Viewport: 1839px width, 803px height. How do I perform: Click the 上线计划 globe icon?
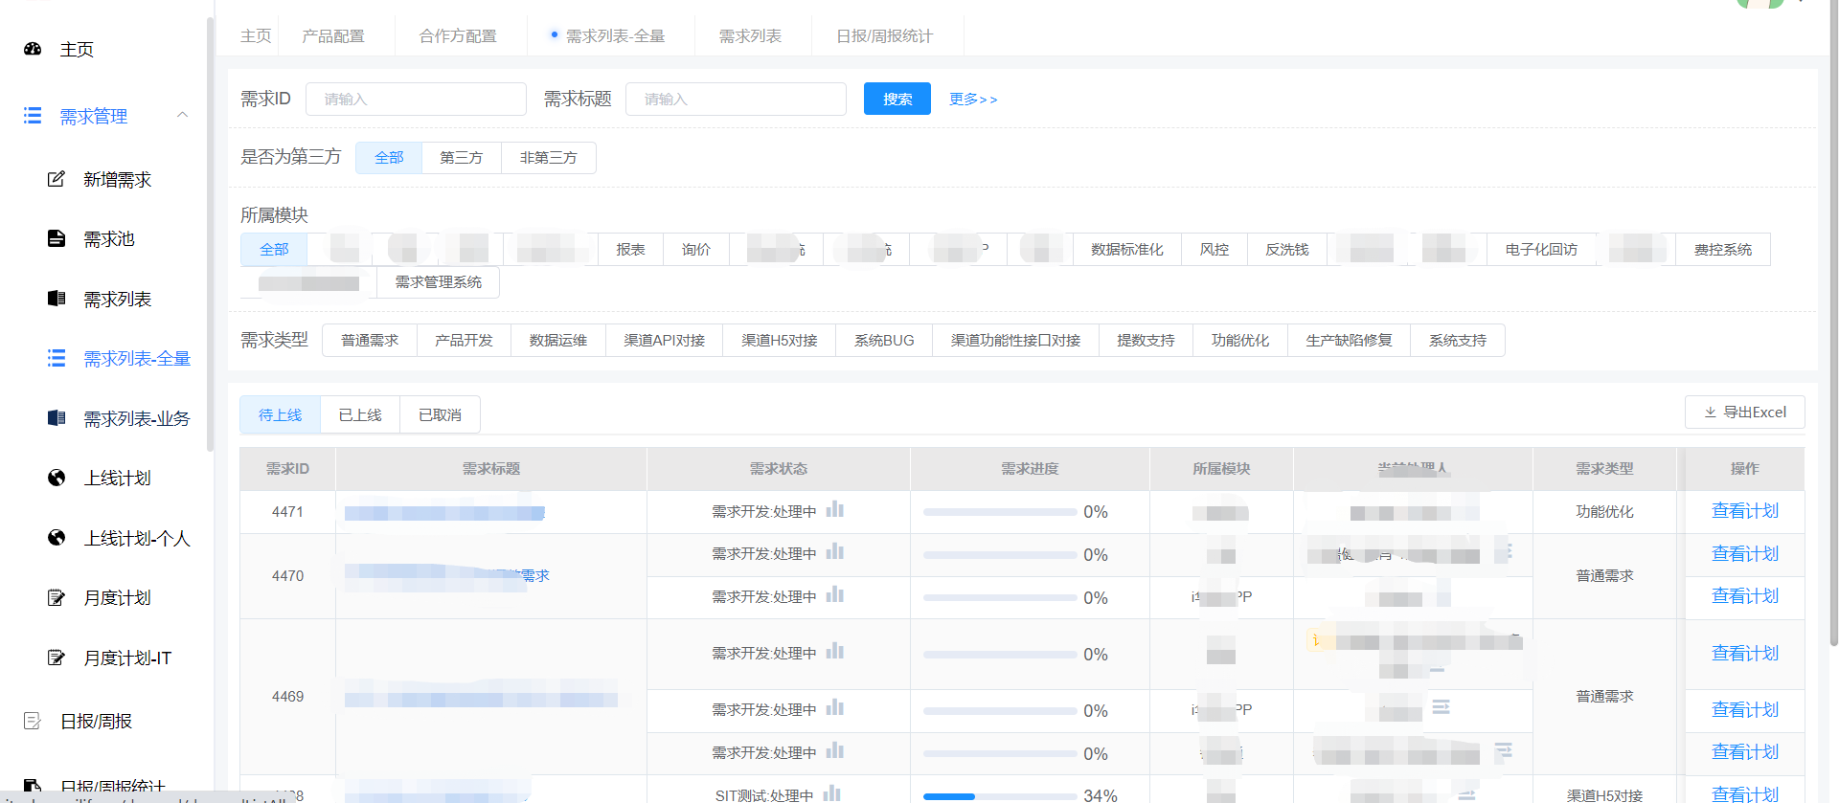tap(57, 478)
